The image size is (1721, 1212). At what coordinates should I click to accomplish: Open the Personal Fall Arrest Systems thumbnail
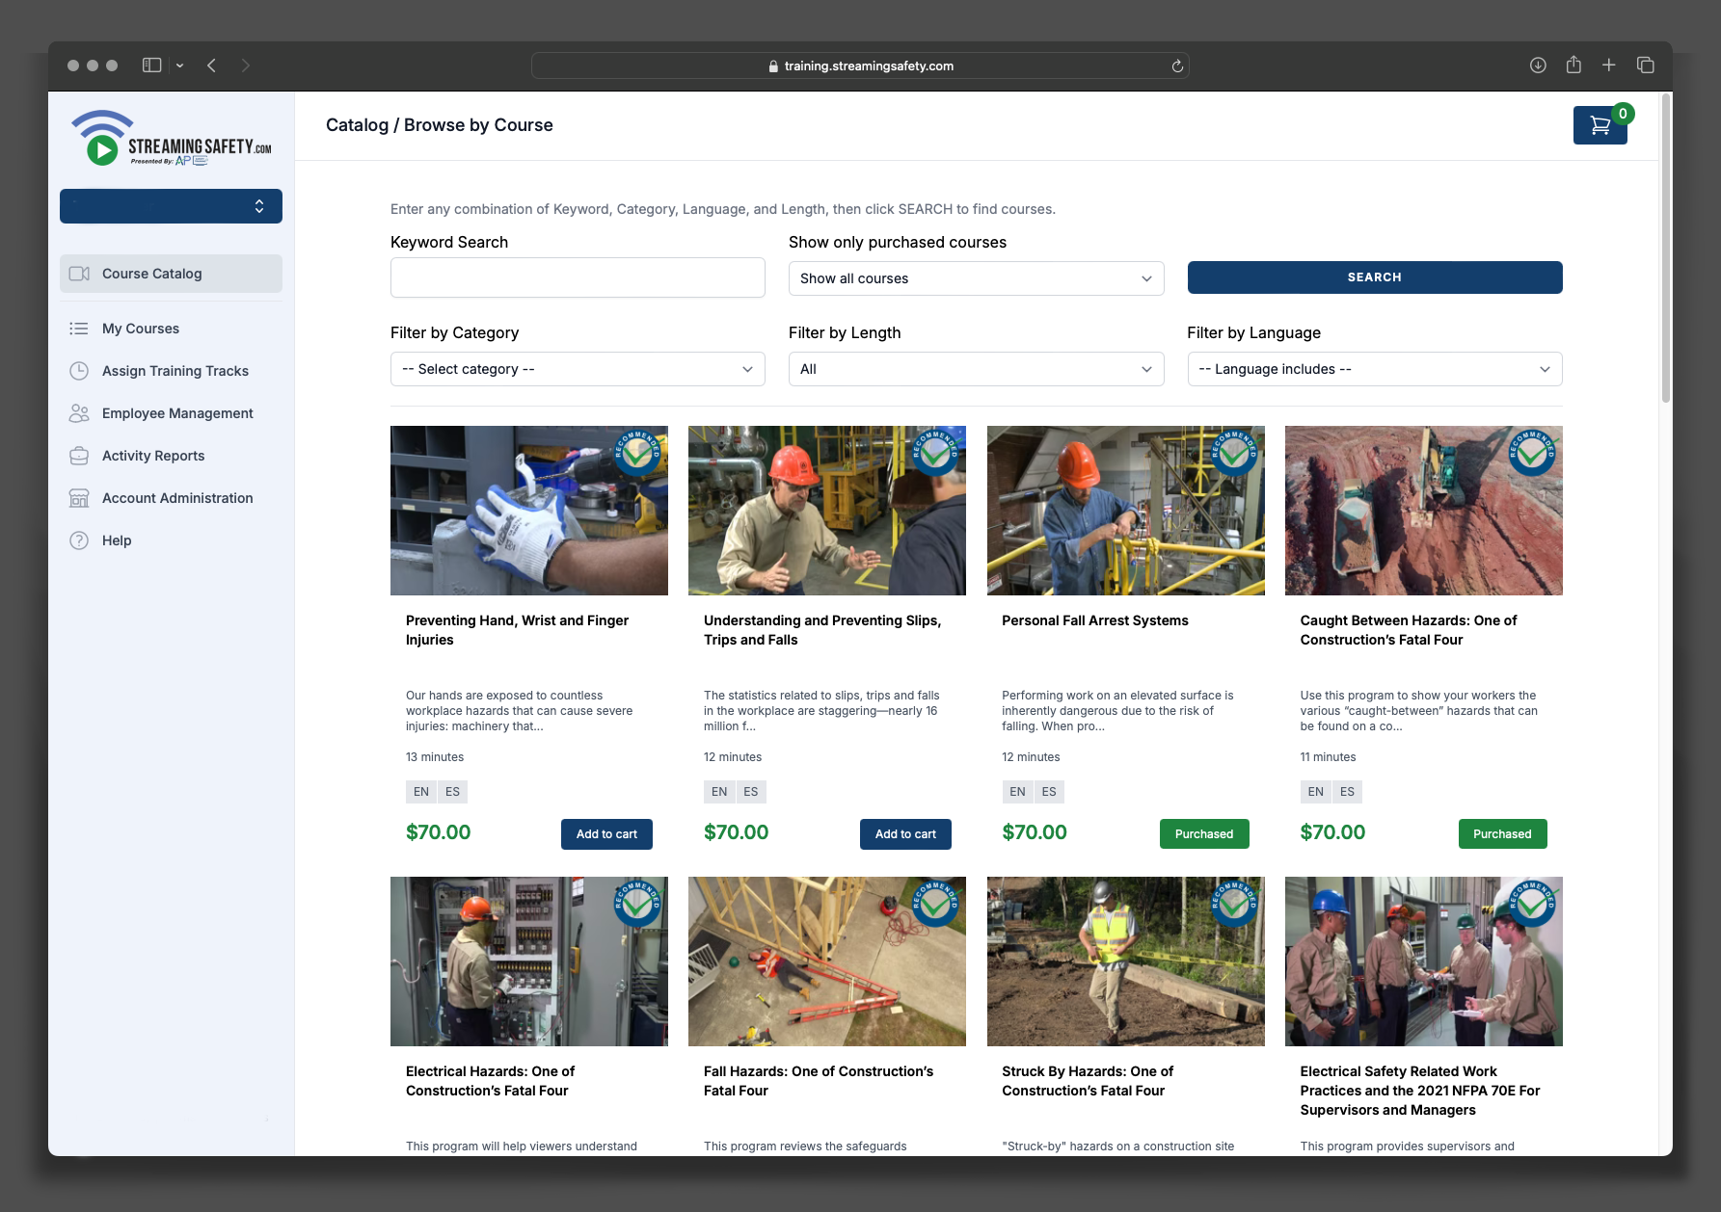[x=1125, y=511]
